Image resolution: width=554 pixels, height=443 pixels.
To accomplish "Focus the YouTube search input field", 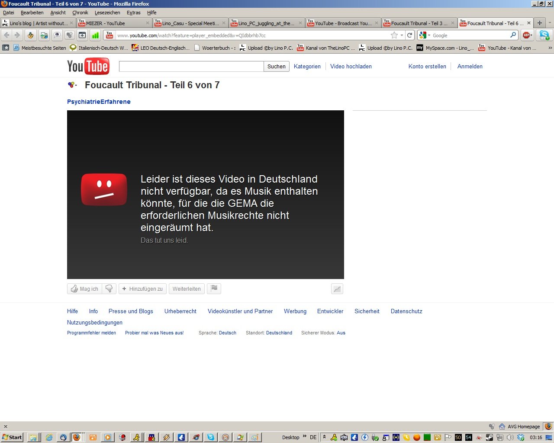I will [191, 66].
